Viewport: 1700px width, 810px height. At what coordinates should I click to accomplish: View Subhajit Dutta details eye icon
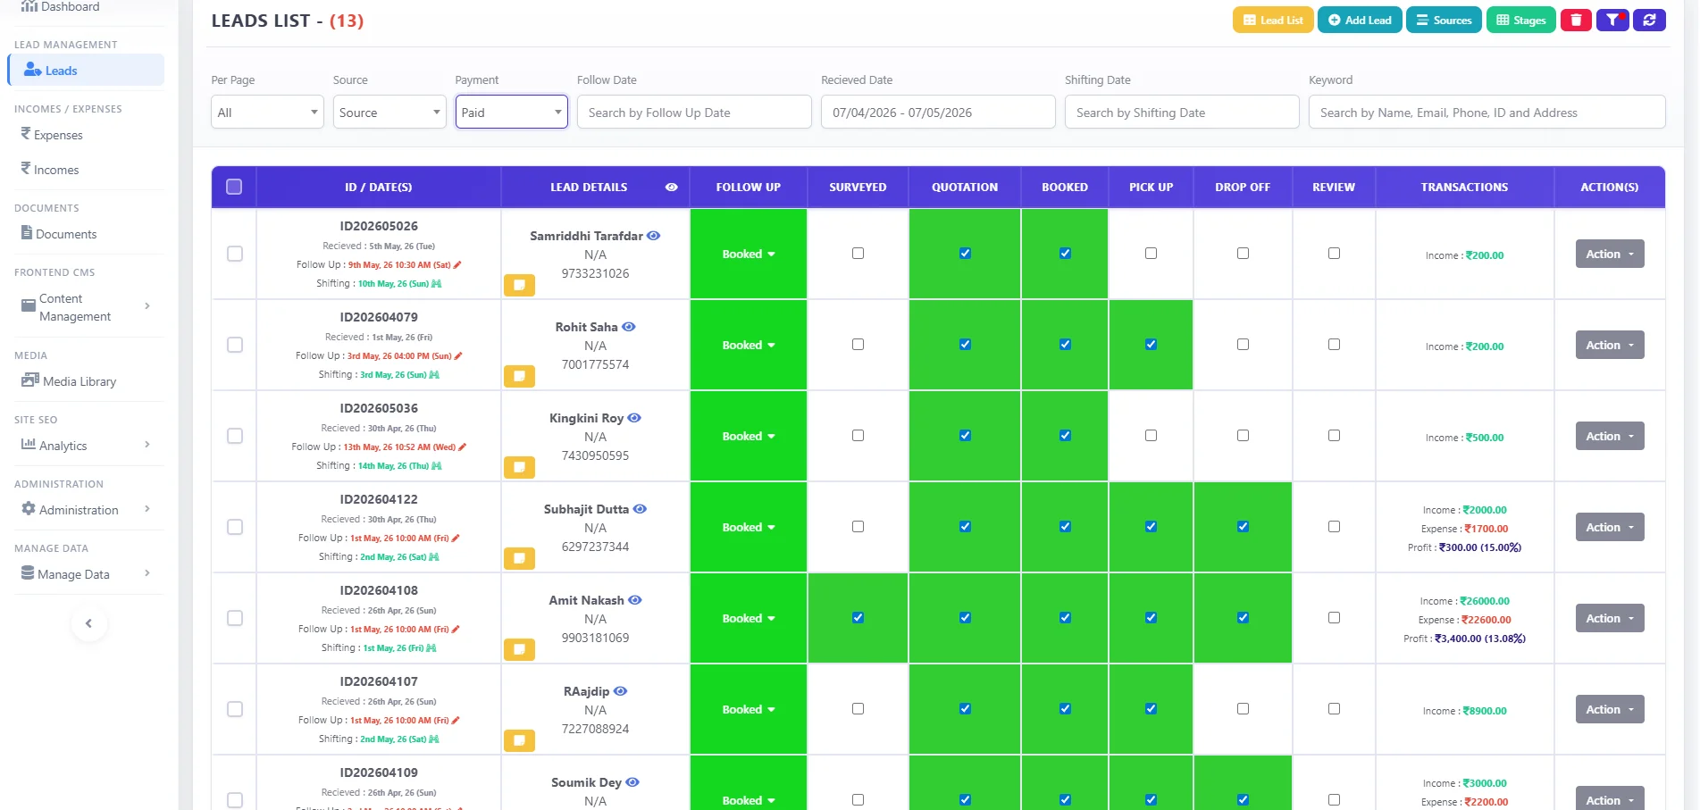[640, 509]
